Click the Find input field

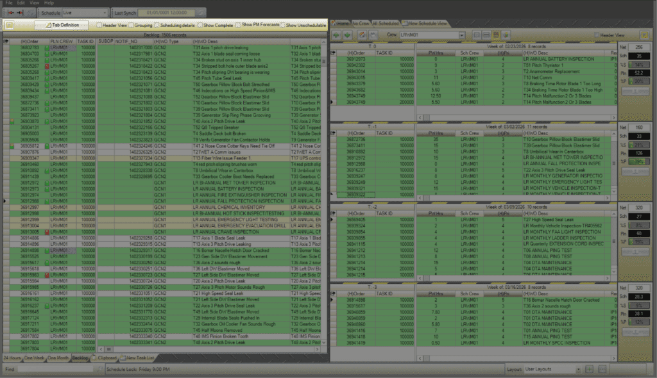tap(58, 369)
